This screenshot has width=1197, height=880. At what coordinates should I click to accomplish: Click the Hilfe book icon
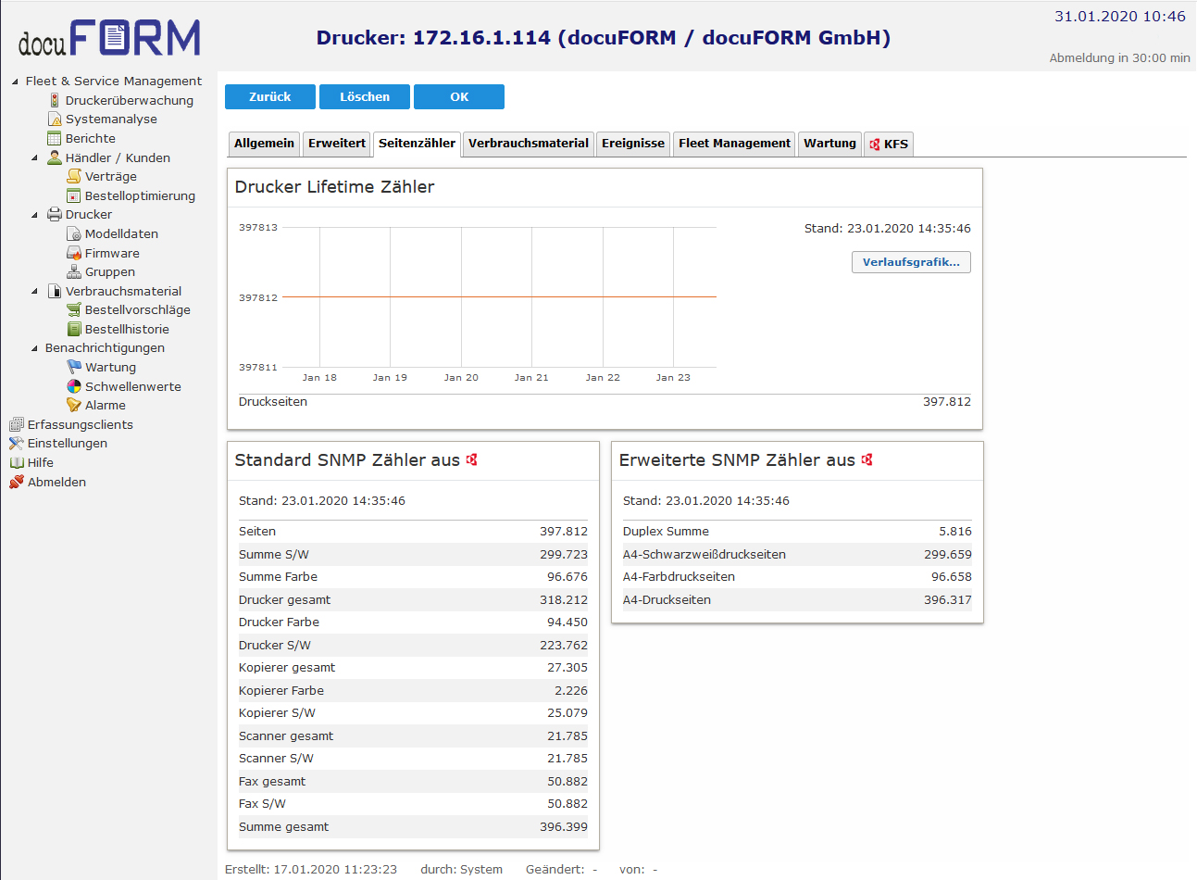pyautogui.click(x=16, y=462)
